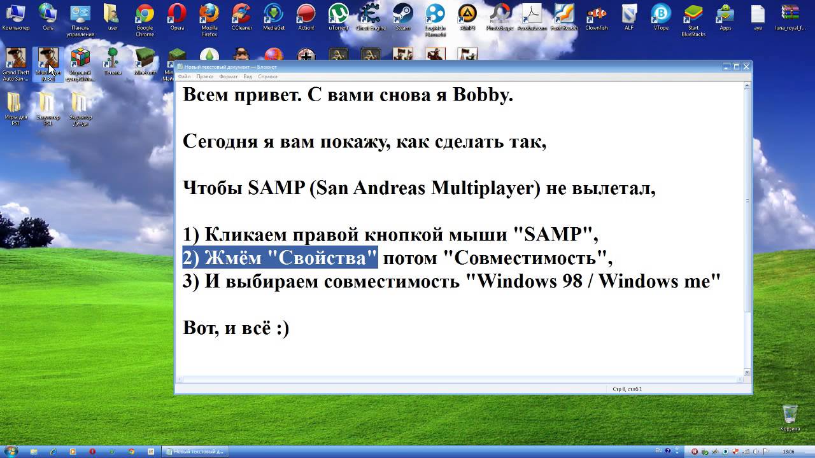Click the taskbar clock showing 13:06

(788, 452)
